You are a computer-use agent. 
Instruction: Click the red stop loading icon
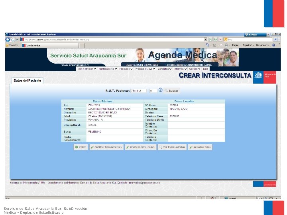coord(220,39)
